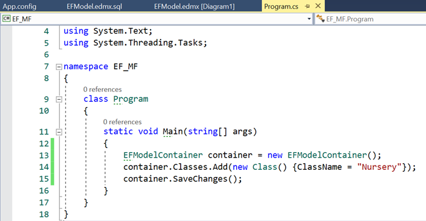Screen dimensions: 426x221
Task: Click line number 13 in the margin
Action: [x=44, y=155]
